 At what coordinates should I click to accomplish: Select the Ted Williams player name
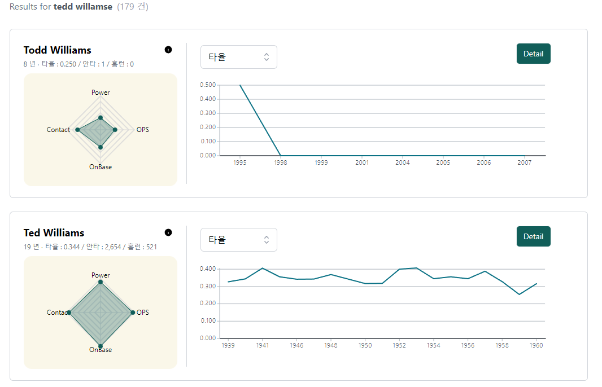coord(54,232)
